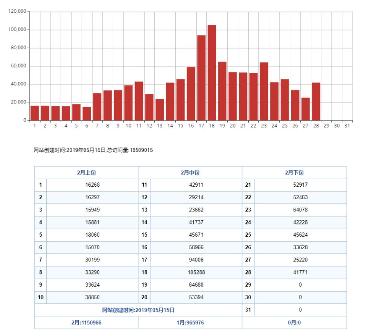The height and width of the screenshot is (333, 382).
Task: Click the 0月:0 total cell
Action: click(294, 323)
